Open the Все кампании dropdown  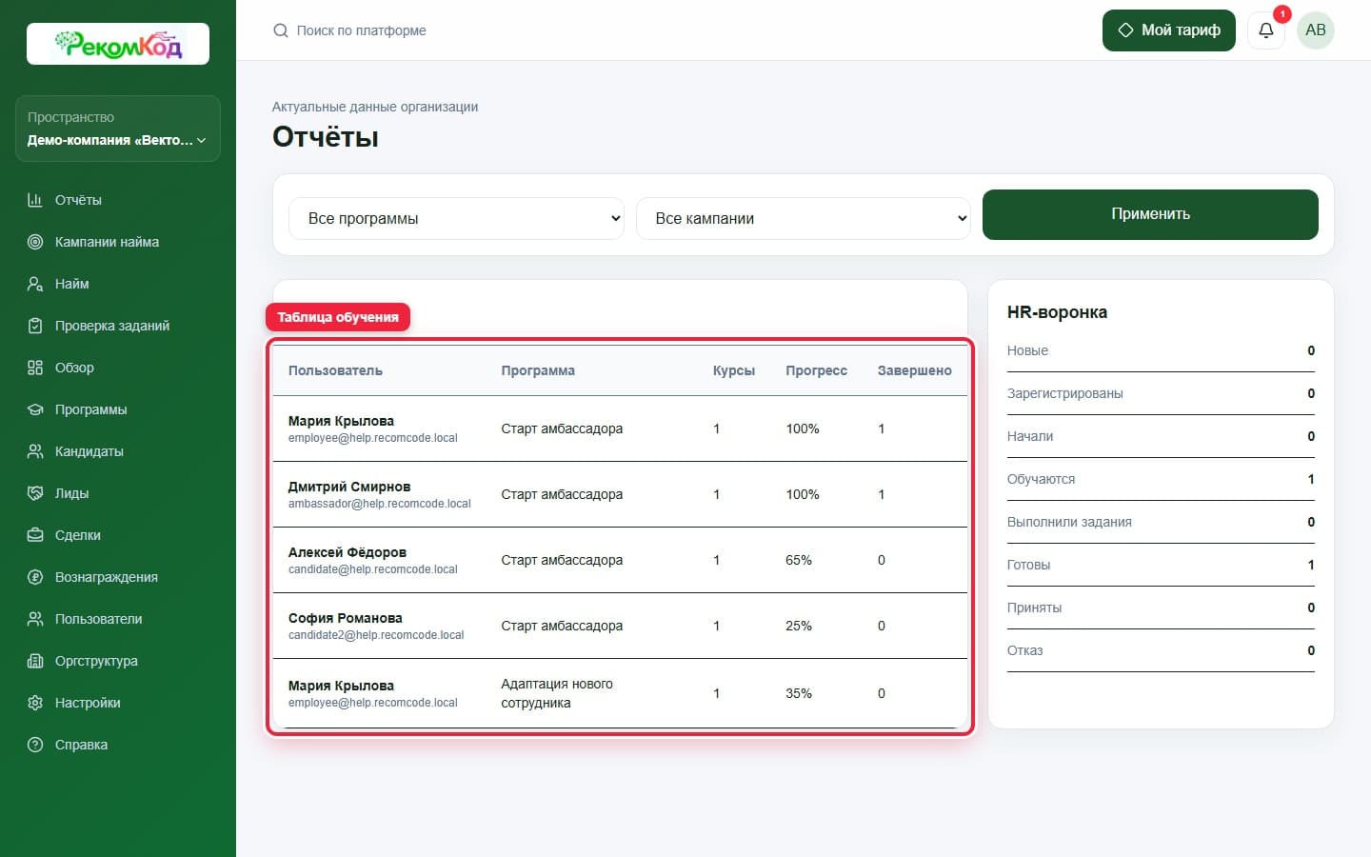(804, 218)
